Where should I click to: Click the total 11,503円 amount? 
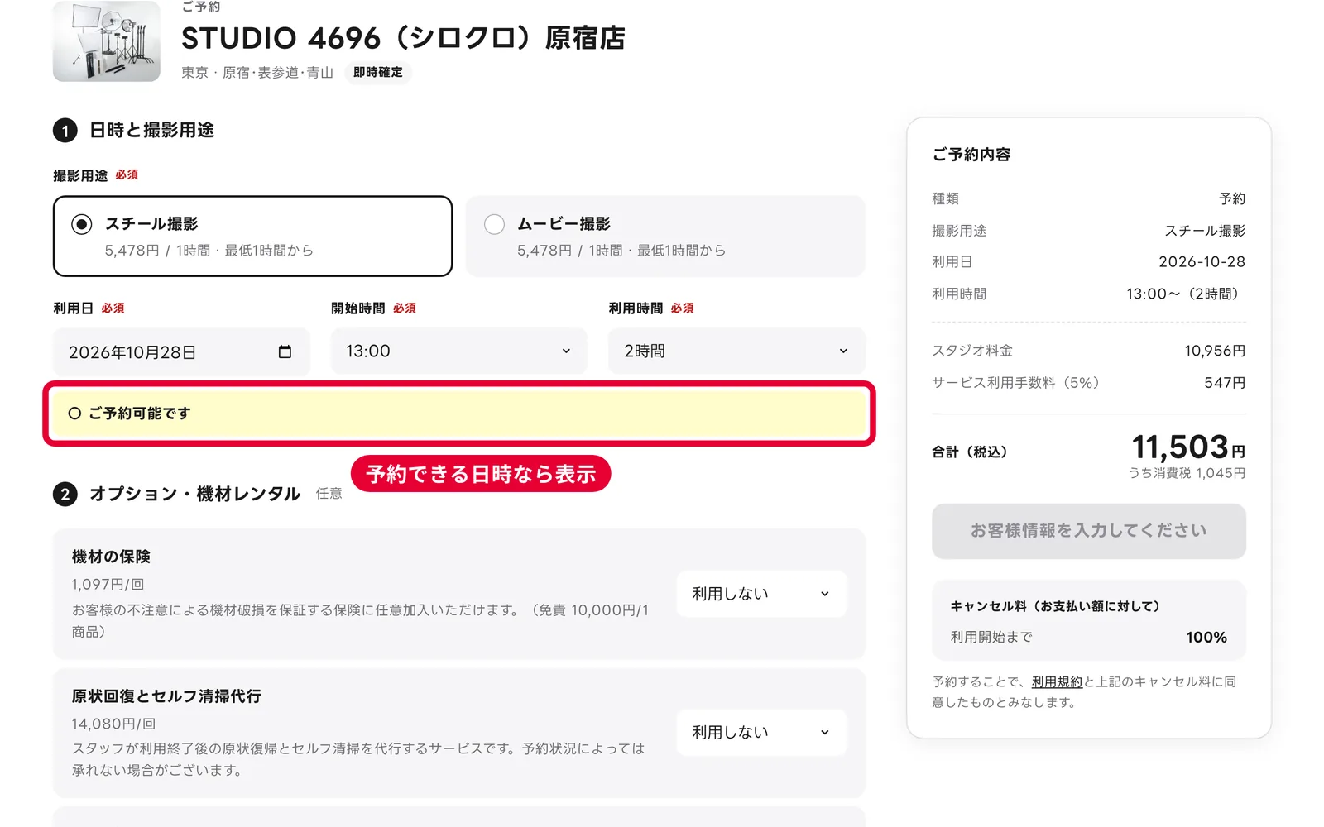[x=1187, y=447]
